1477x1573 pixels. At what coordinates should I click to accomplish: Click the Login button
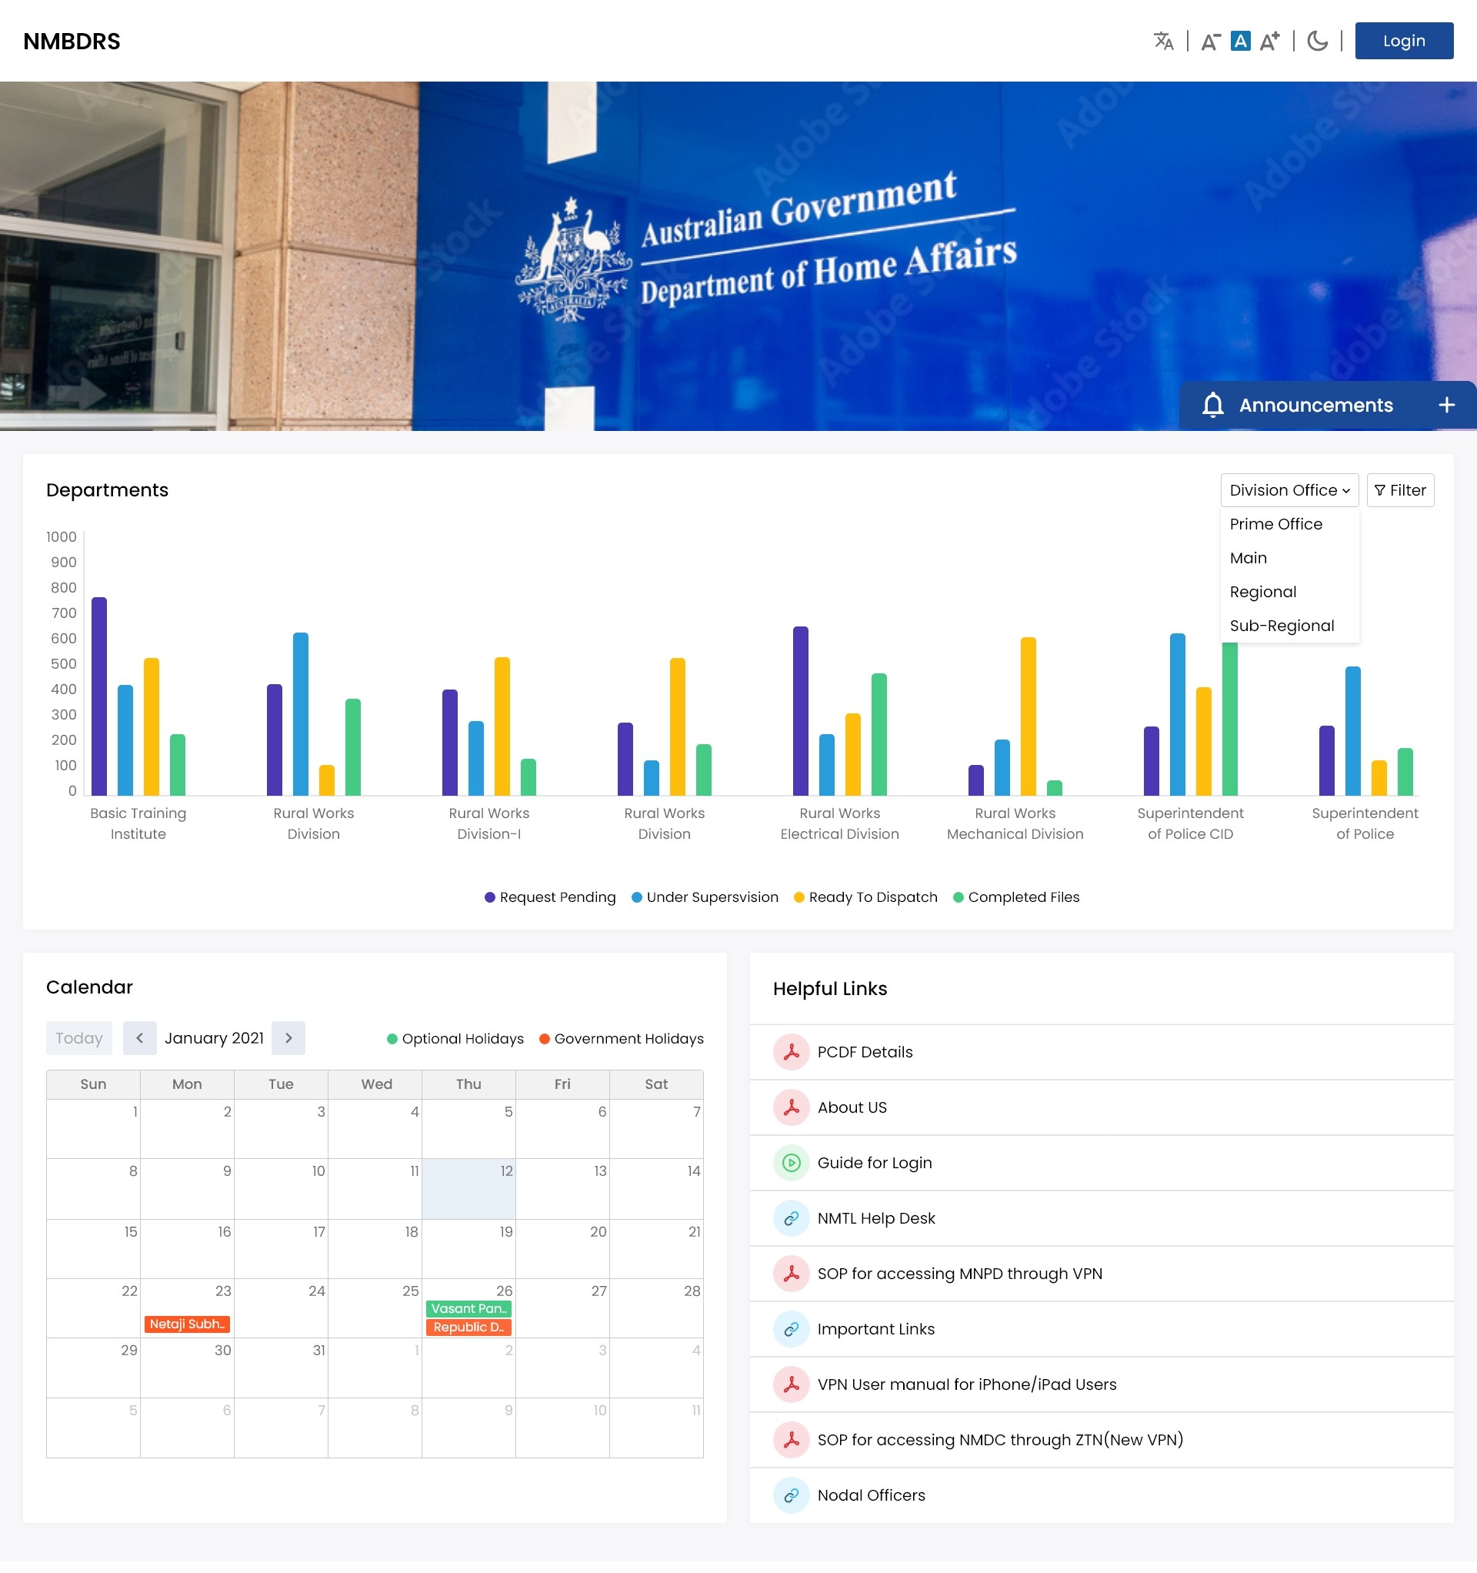[x=1403, y=41]
